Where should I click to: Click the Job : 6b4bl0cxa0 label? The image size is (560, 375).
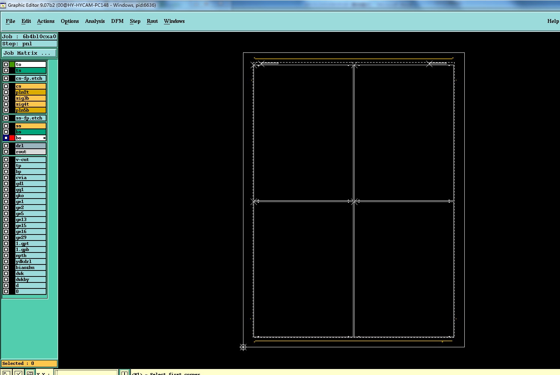coord(29,36)
